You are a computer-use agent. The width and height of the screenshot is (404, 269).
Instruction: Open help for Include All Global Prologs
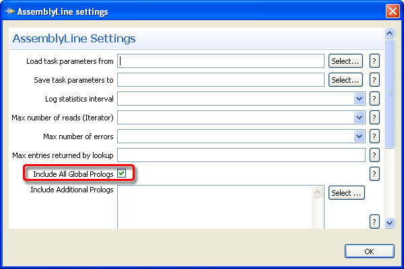[374, 174]
